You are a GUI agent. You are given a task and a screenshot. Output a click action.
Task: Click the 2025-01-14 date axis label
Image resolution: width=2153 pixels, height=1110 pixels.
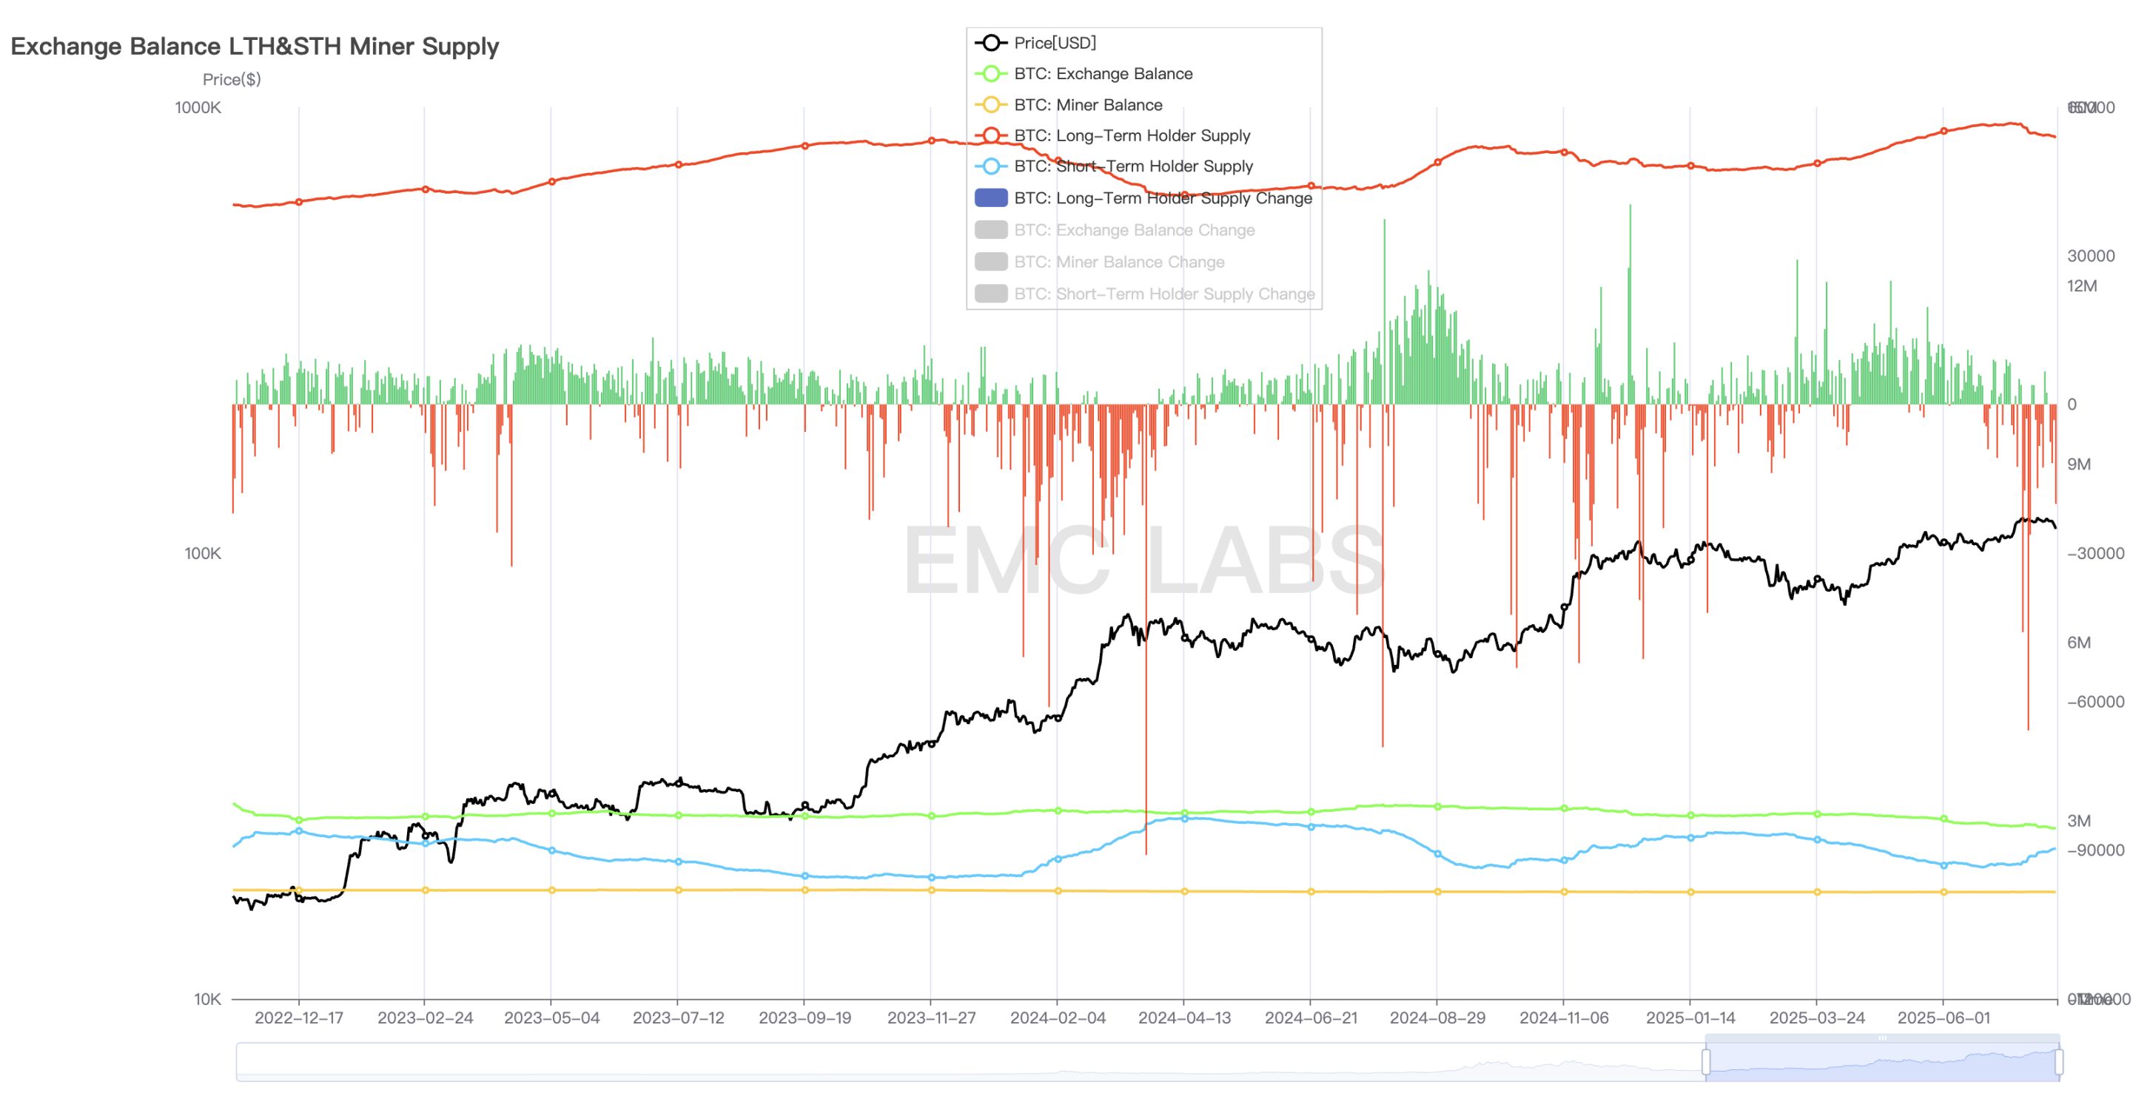click(1690, 1018)
